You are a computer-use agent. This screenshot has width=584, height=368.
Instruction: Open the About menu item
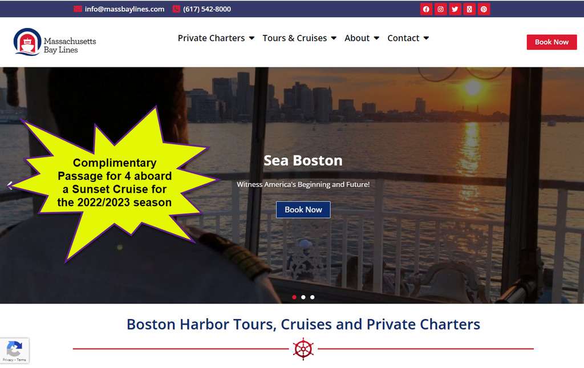(x=357, y=38)
